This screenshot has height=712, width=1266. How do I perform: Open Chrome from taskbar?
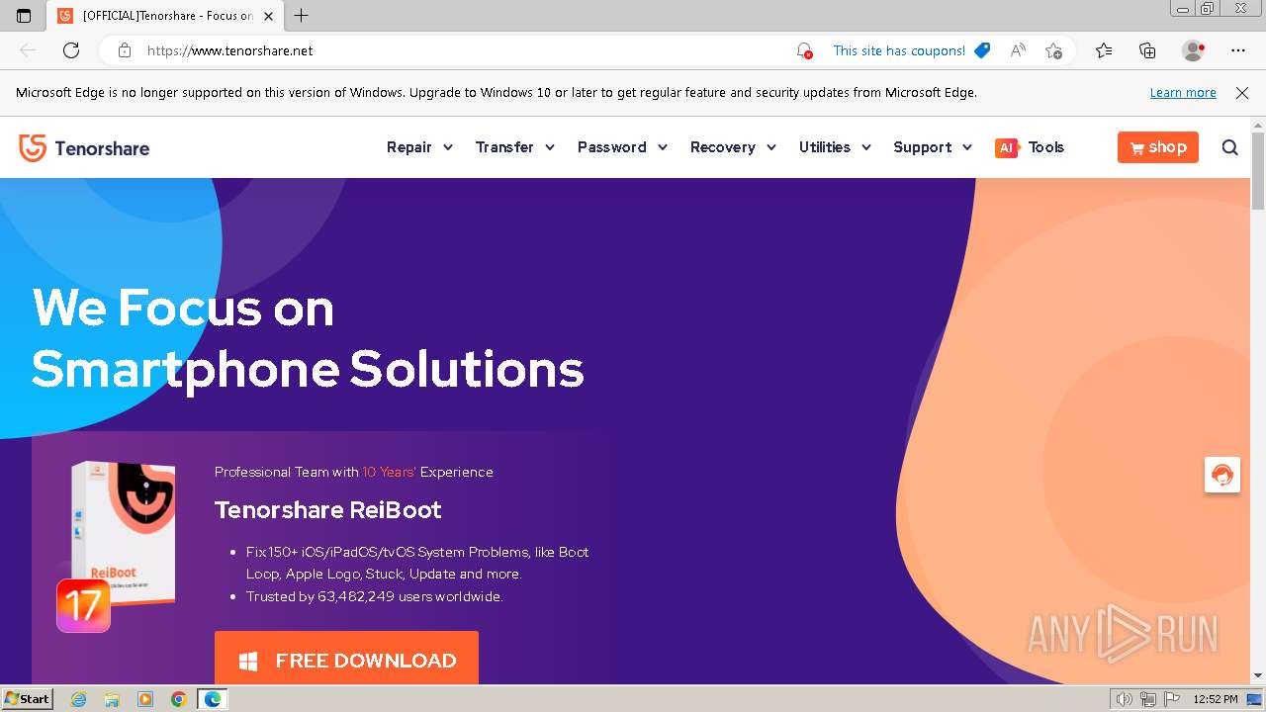coord(178,699)
